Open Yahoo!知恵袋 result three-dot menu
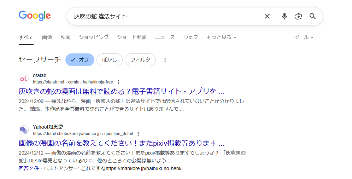This screenshot has height=179, width=352. click(x=138, y=134)
